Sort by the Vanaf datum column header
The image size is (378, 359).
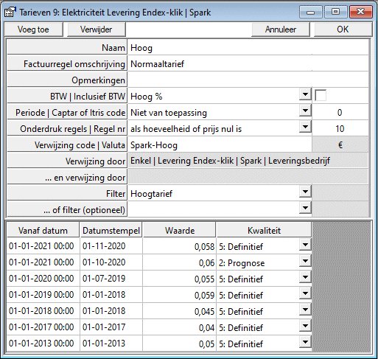(x=43, y=230)
